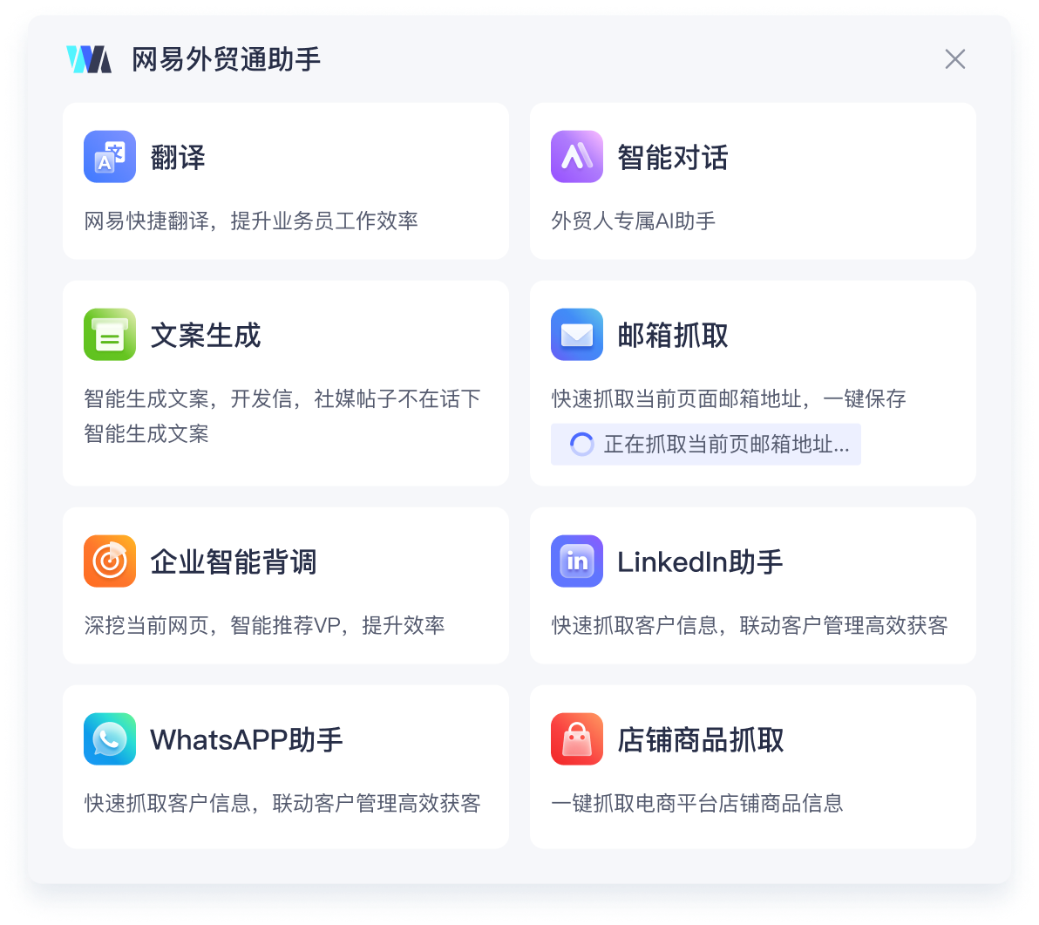Click the NetEase logo in the header
This screenshot has width=1039, height=925.
tap(89, 59)
